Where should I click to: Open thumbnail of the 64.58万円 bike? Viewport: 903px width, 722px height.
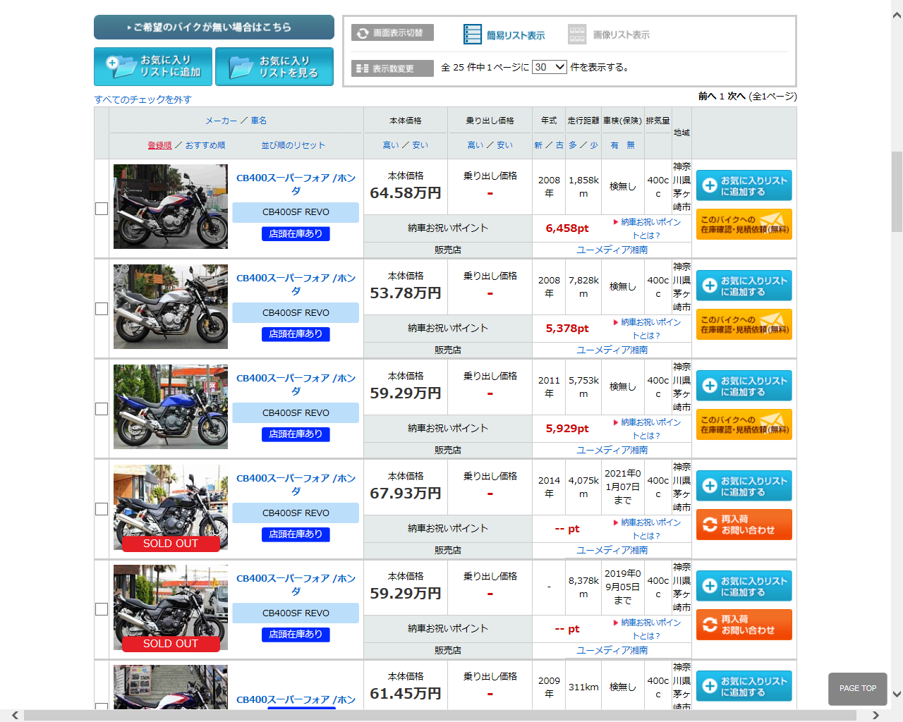pos(171,207)
